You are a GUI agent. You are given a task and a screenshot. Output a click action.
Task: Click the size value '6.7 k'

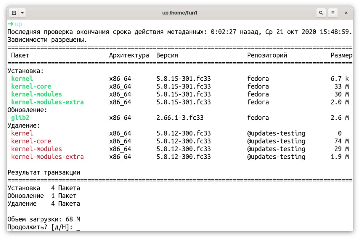click(340, 79)
